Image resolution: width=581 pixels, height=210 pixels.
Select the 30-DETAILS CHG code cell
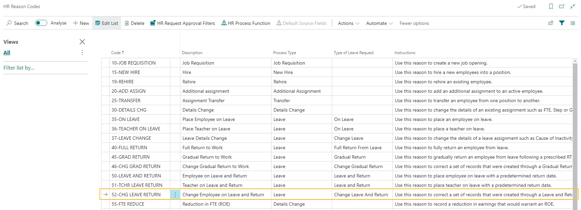pyautogui.click(x=140, y=110)
